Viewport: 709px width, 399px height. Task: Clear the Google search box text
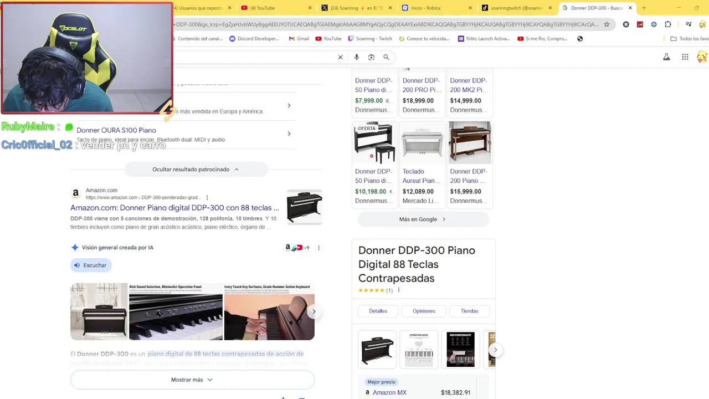pyautogui.click(x=340, y=57)
